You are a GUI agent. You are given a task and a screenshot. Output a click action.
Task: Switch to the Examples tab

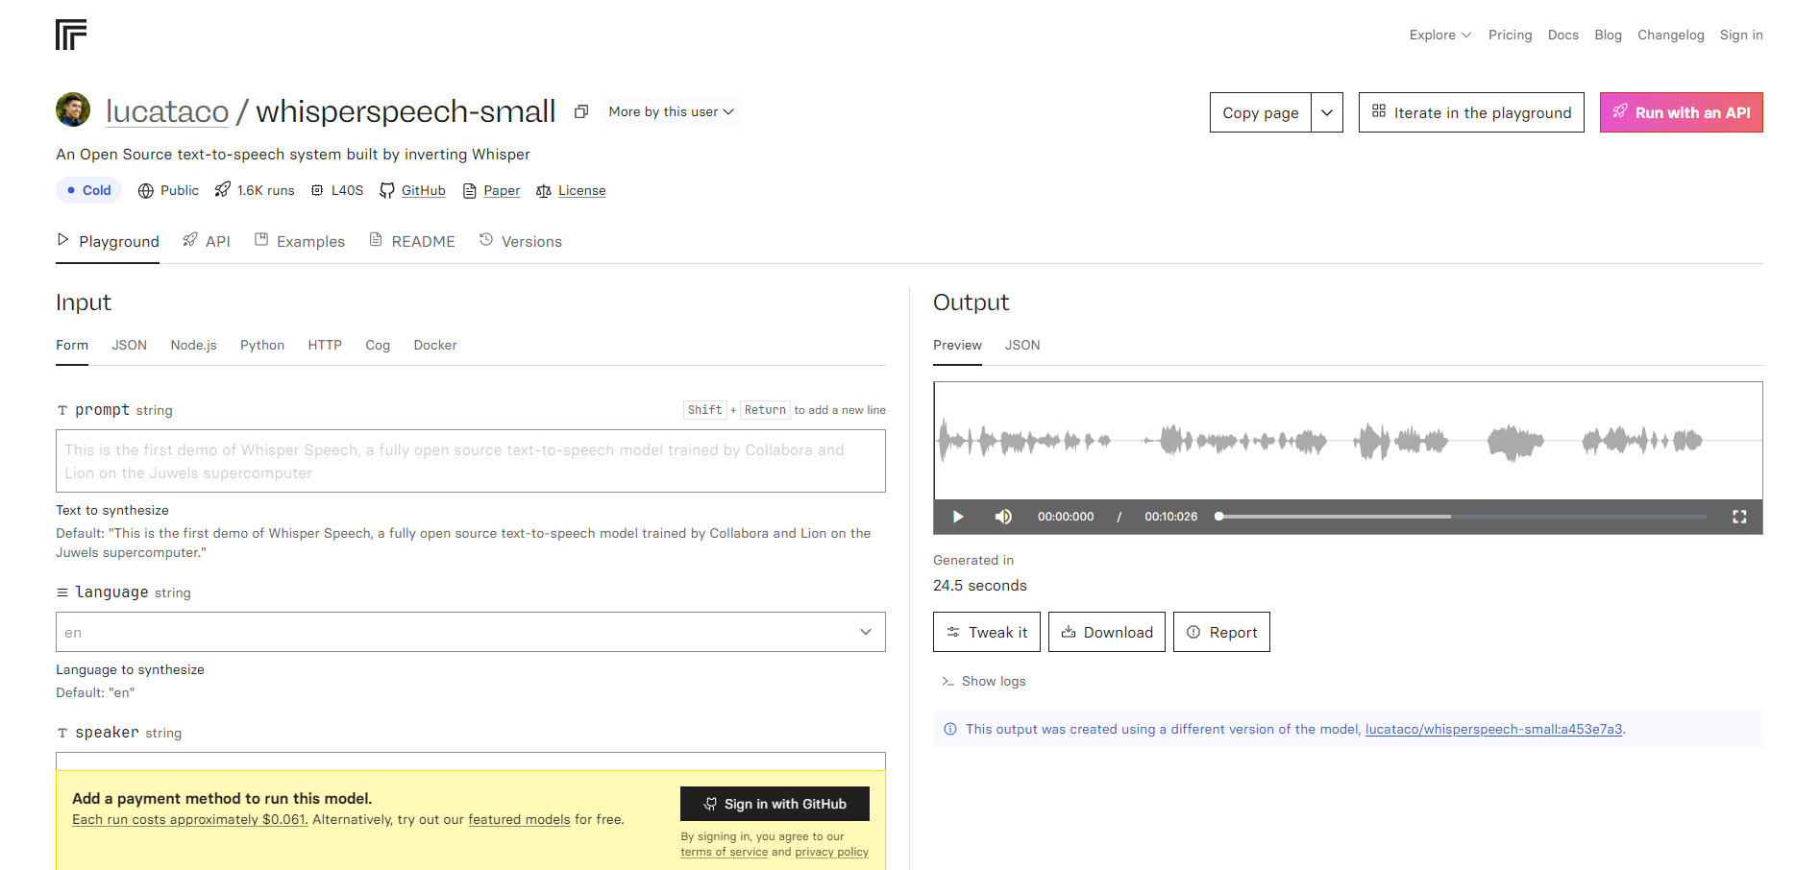(x=299, y=241)
